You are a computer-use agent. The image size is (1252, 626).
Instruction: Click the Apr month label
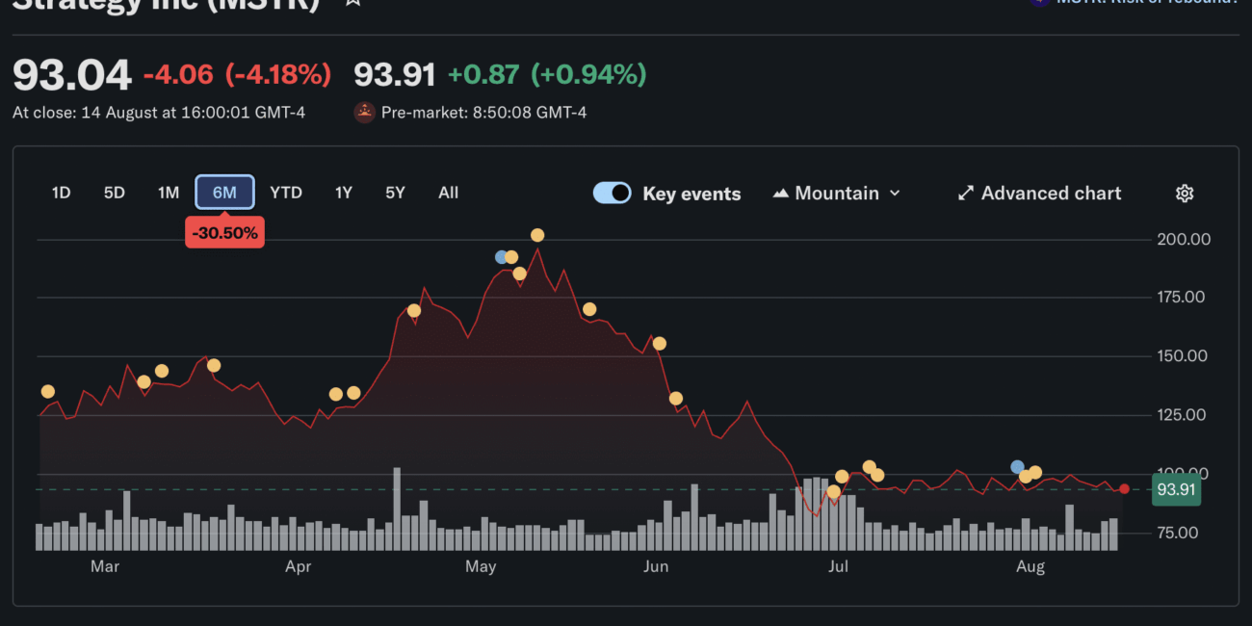click(299, 566)
